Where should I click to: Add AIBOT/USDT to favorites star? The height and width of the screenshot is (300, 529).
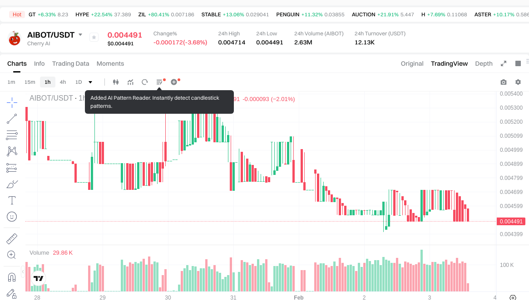(x=94, y=38)
